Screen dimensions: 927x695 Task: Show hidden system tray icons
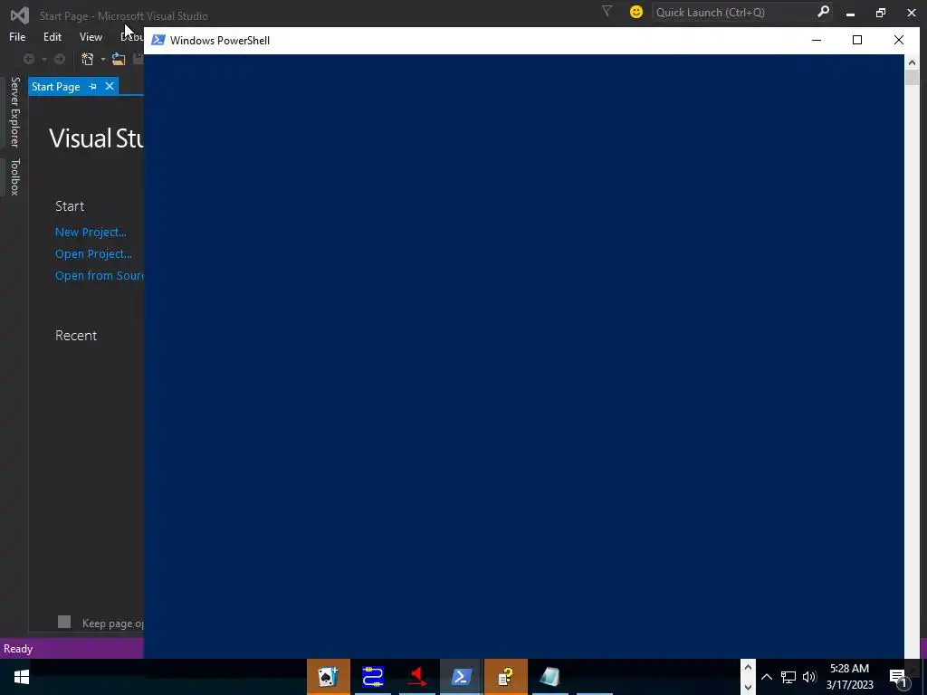[x=767, y=677]
